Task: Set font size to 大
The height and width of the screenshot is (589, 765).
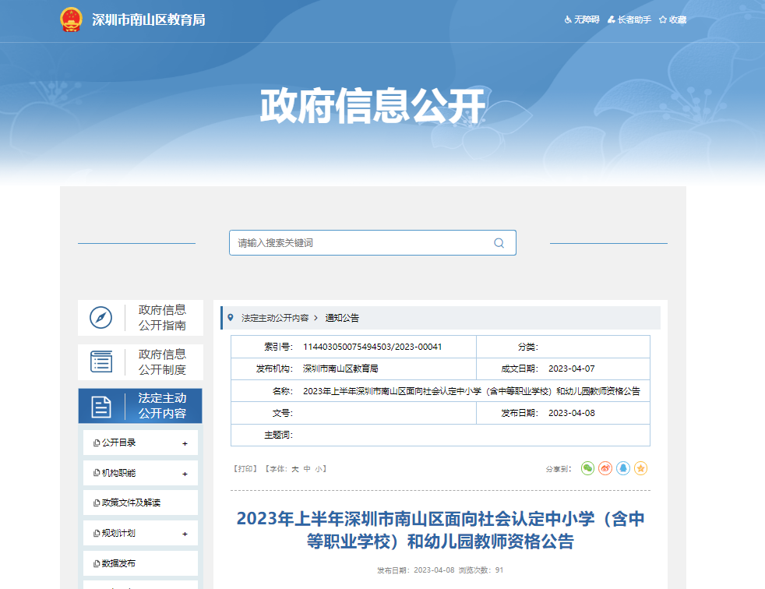Action: pos(295,469)
